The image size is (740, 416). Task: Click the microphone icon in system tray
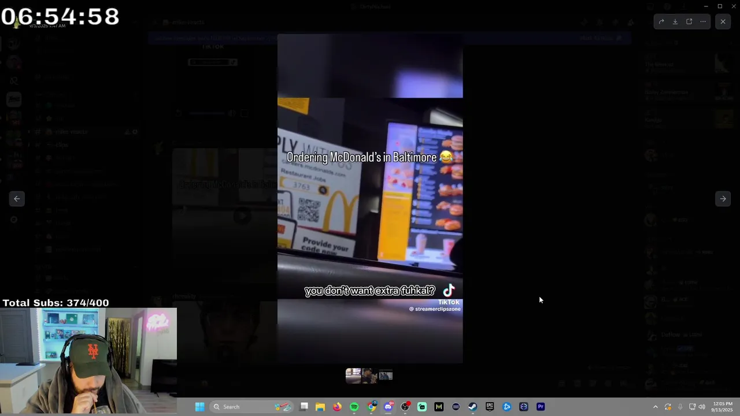pyautogui.click(x=680, y=407)
